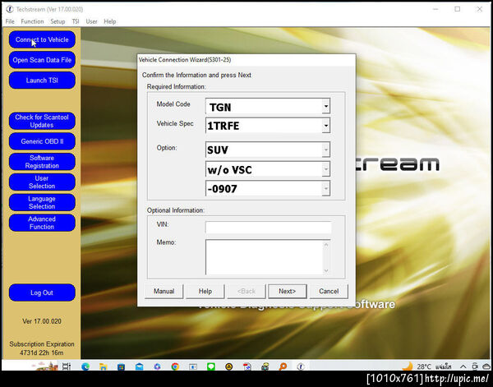This screenshot has height=387, width=493.
Task: Select Techstream icon on taskbar
Action: pos(301,366)
